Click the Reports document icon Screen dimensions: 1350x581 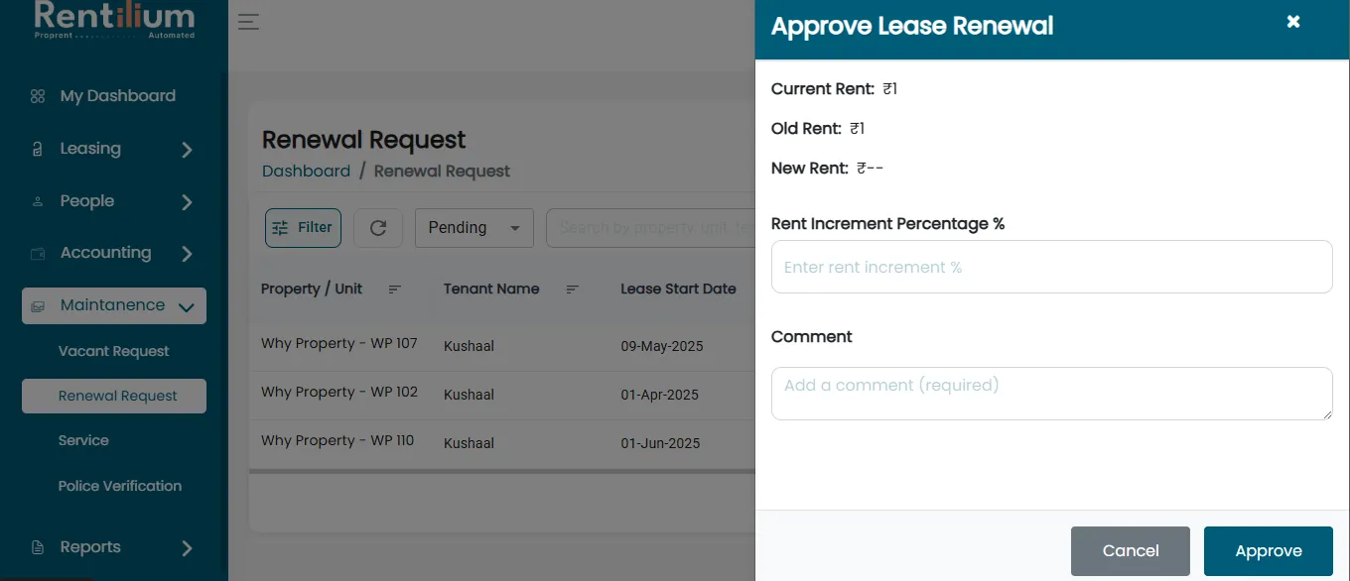pos(38,547)
